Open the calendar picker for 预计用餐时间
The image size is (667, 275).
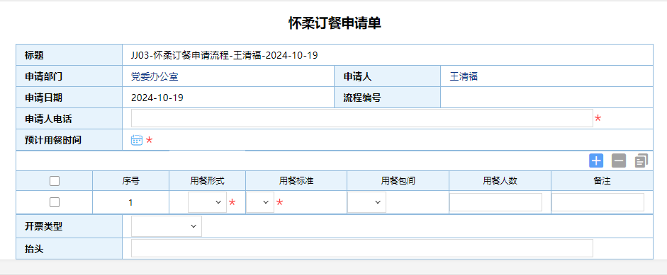(x=137, y=140)
